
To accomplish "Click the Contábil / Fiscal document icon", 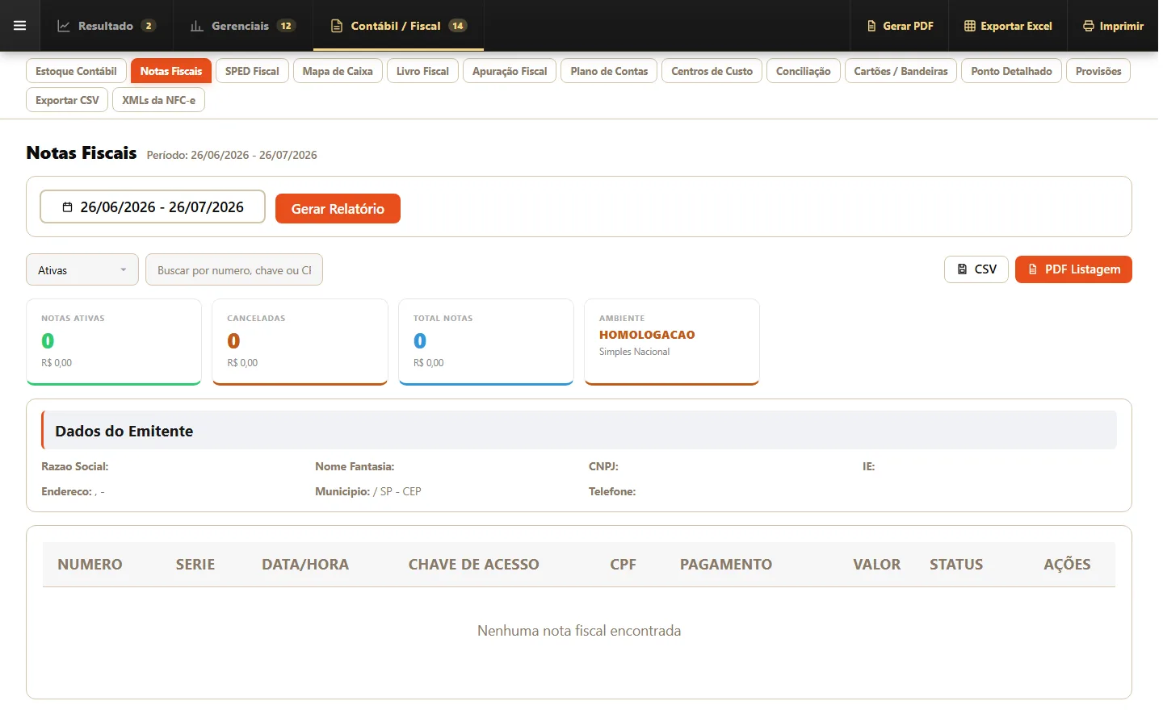I will tap(337, 26).
